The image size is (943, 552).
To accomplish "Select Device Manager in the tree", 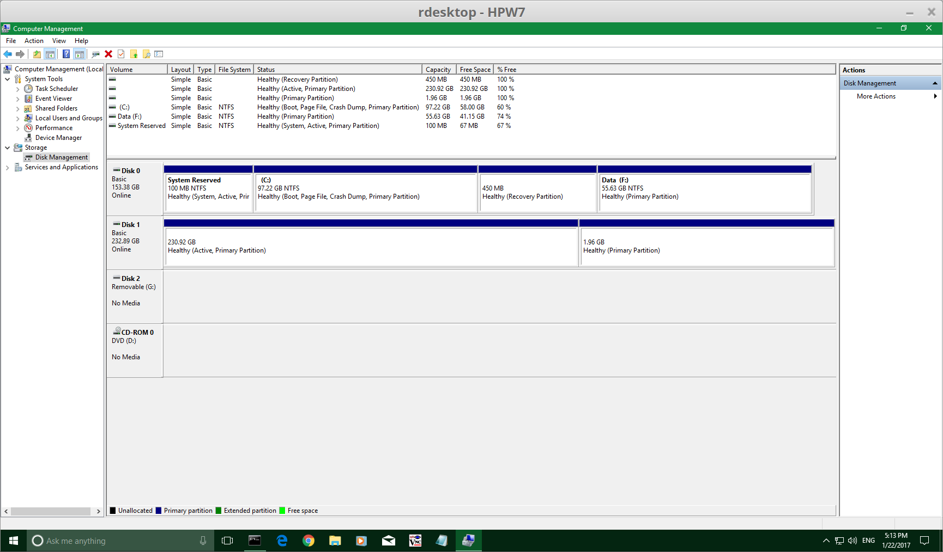I will 58,138.
